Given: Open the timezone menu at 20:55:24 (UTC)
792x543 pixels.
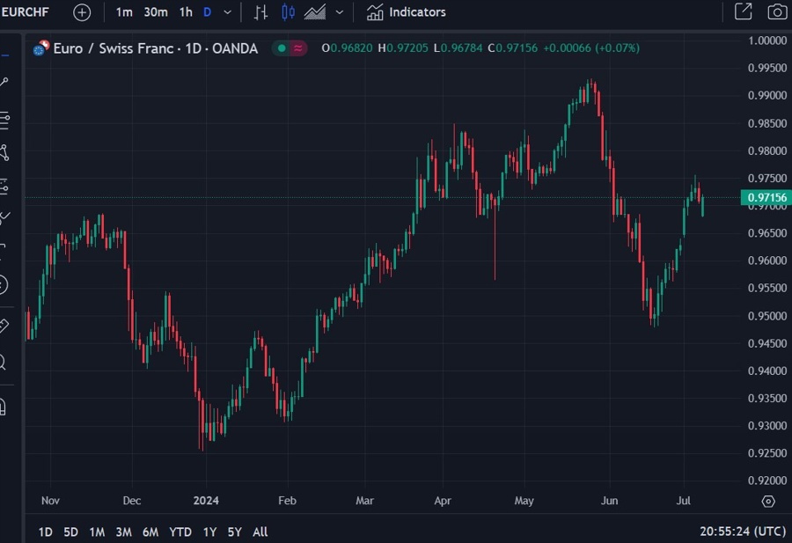Looking at the screenshot, I should (x=743, y=532).
